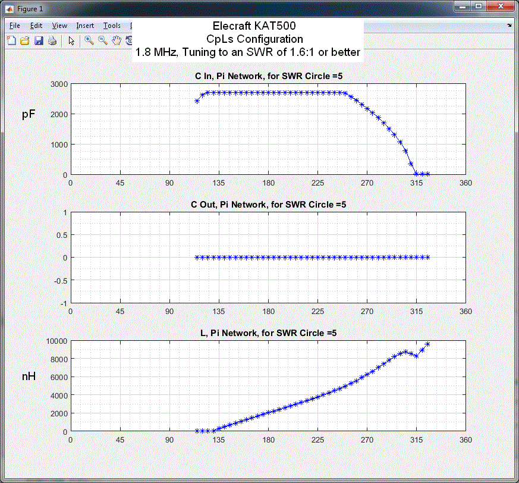Activate the Zoom Out magnifier tool
This screenshot has height=483, width=519.
103,41
